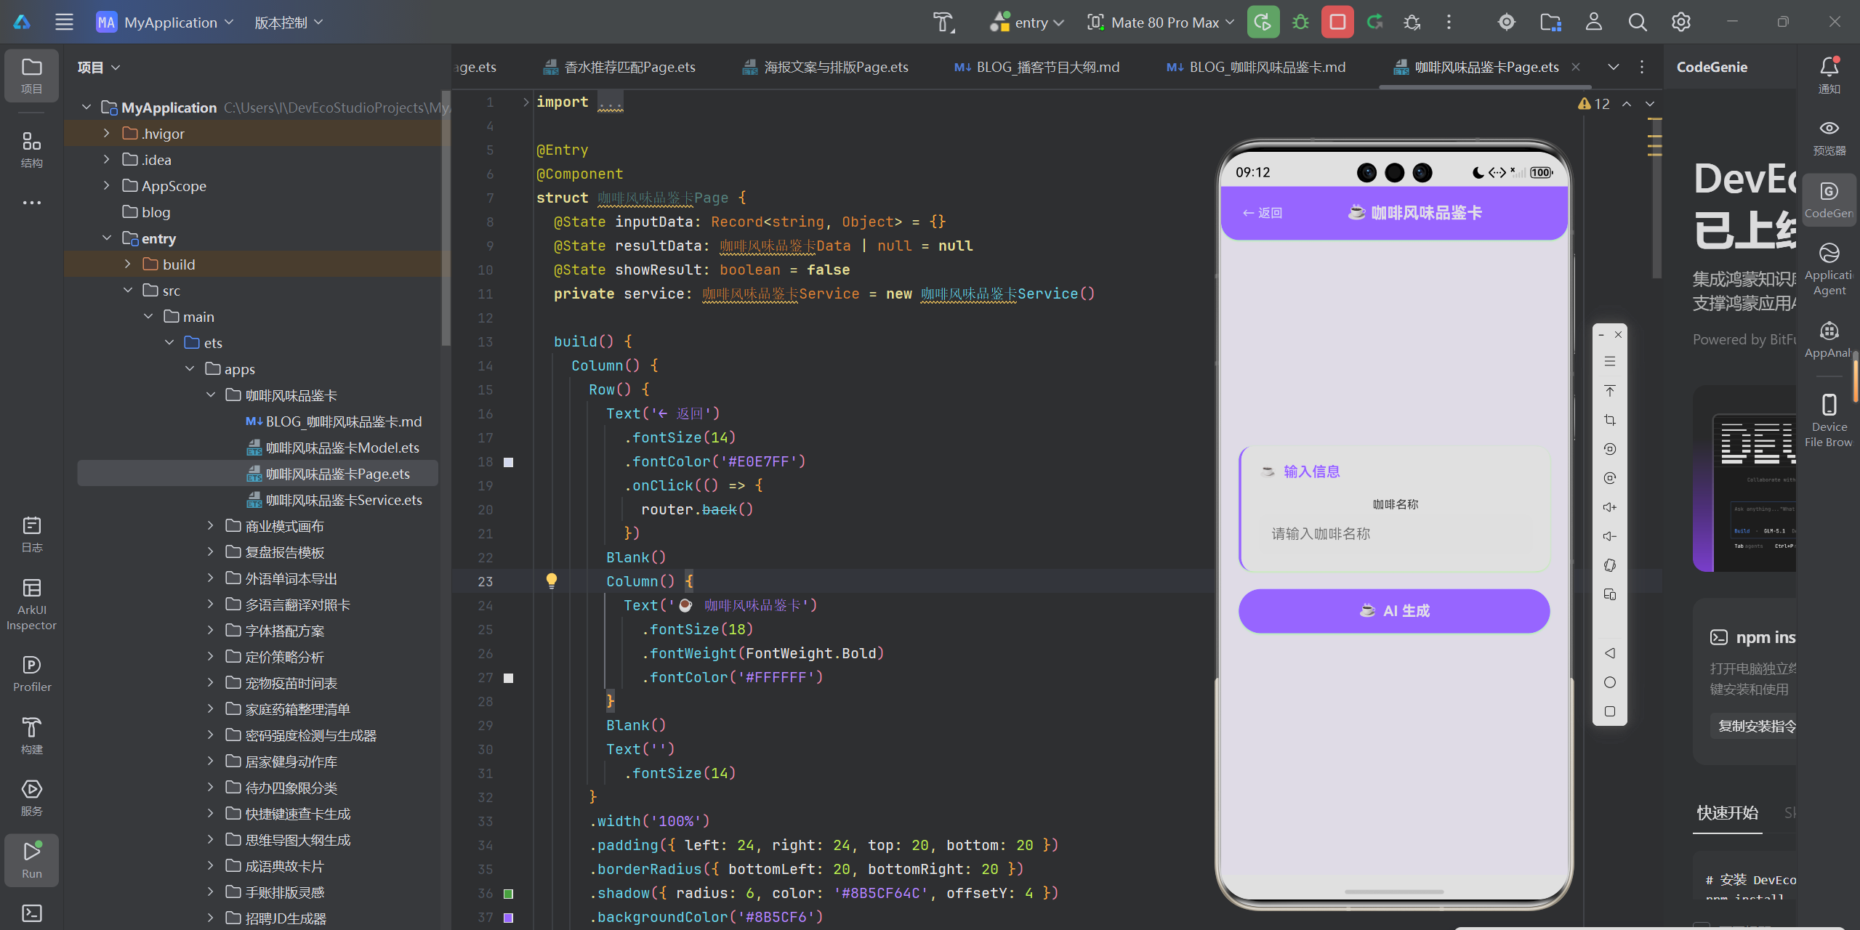
Task: Open the editor tabs more-options menu
Action: coord(1641,67)
